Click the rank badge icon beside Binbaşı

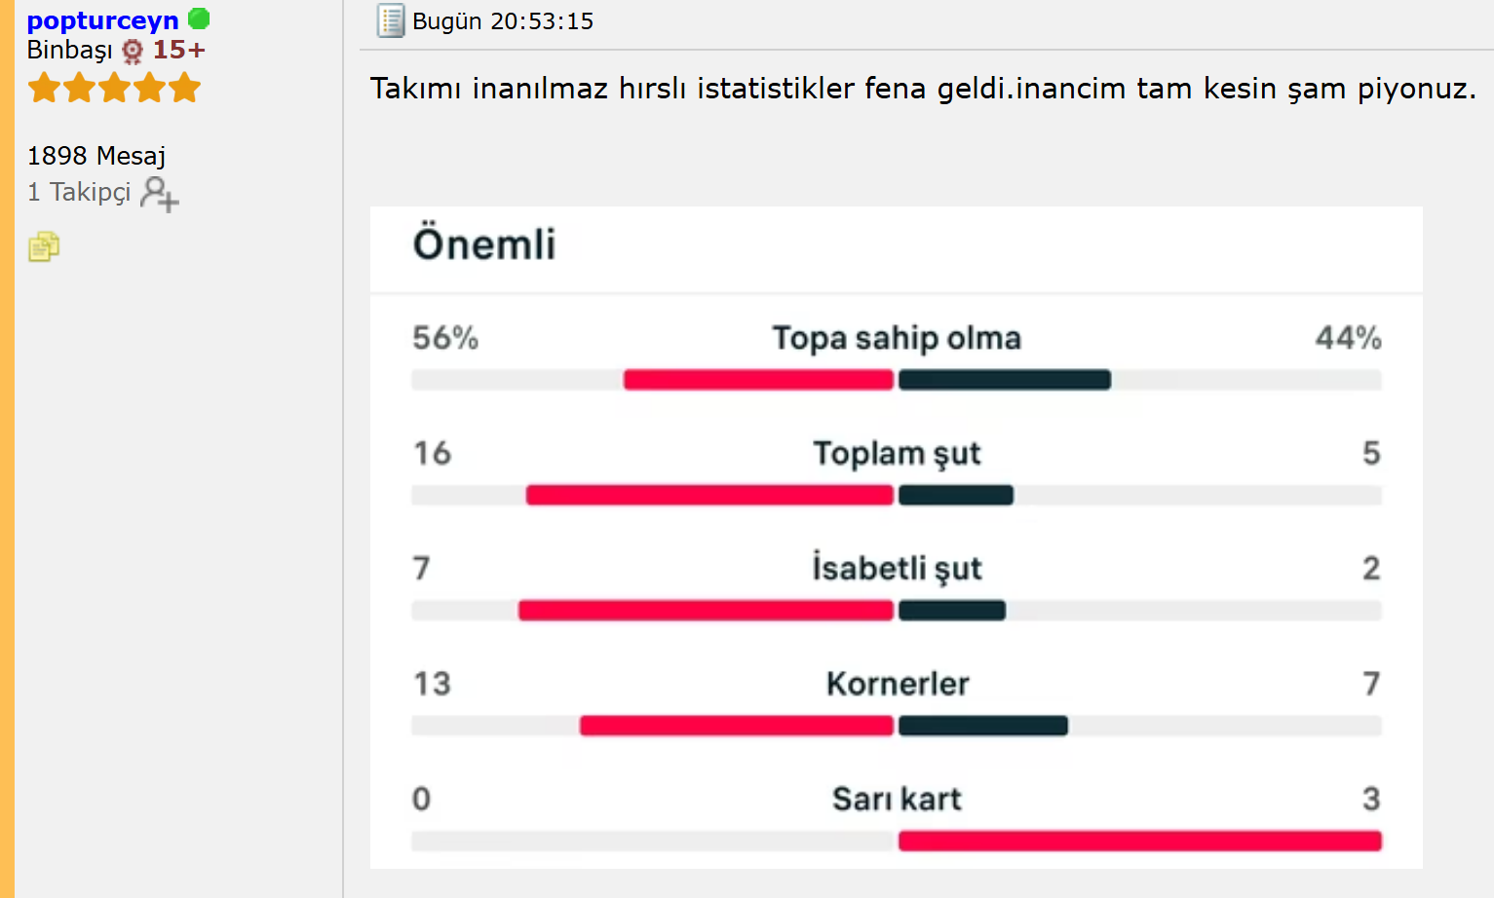133,51
